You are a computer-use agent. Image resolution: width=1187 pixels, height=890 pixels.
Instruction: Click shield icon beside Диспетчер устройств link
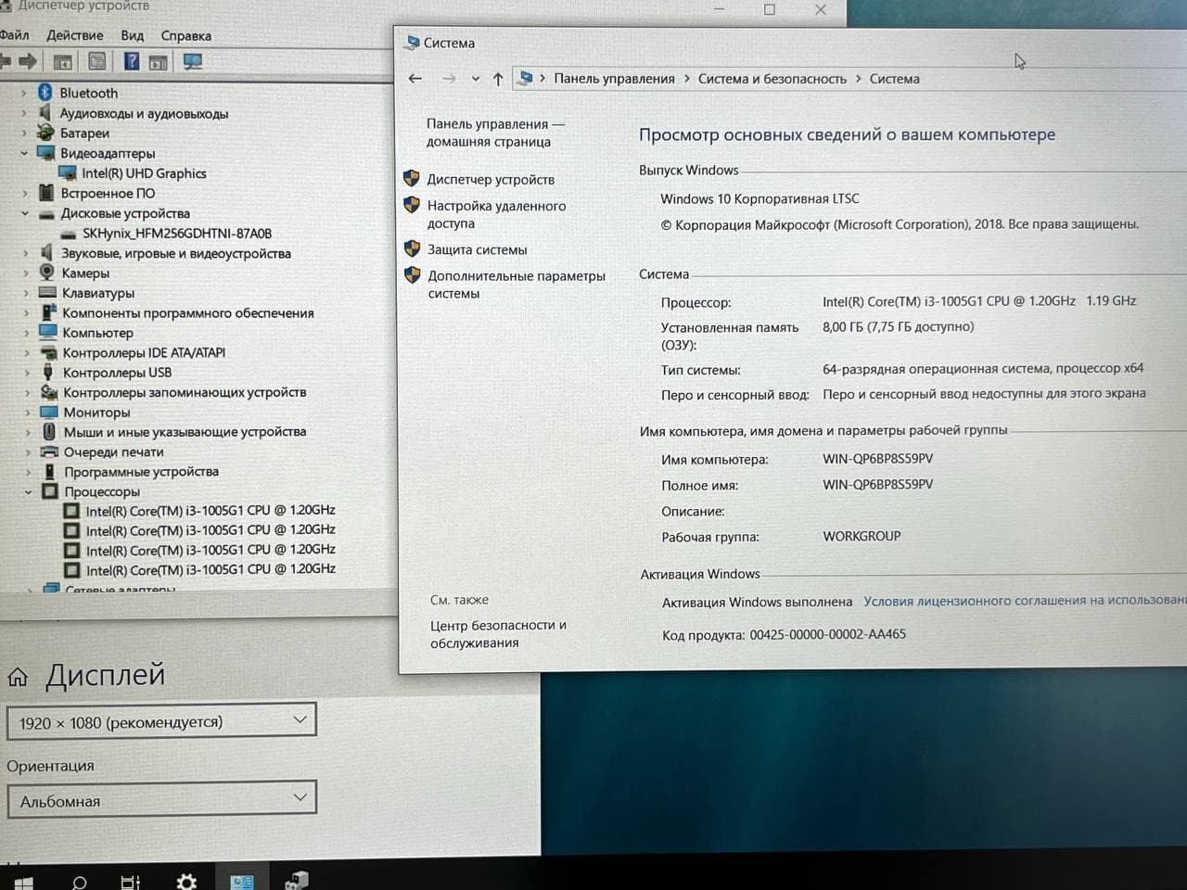[412, 178]
